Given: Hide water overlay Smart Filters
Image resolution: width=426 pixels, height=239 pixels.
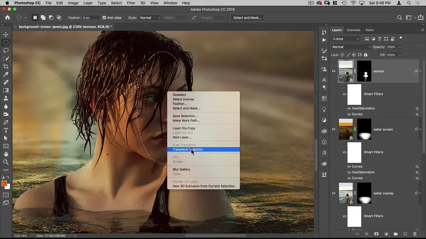Looking at the screenshot, I should (x=345, y=216).
